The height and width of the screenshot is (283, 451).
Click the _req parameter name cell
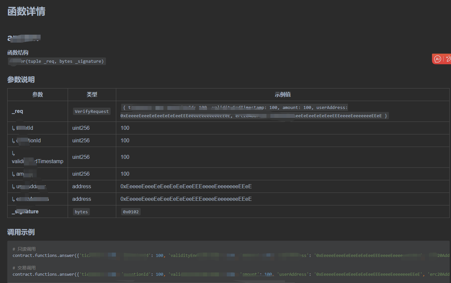tap(38, 111)
